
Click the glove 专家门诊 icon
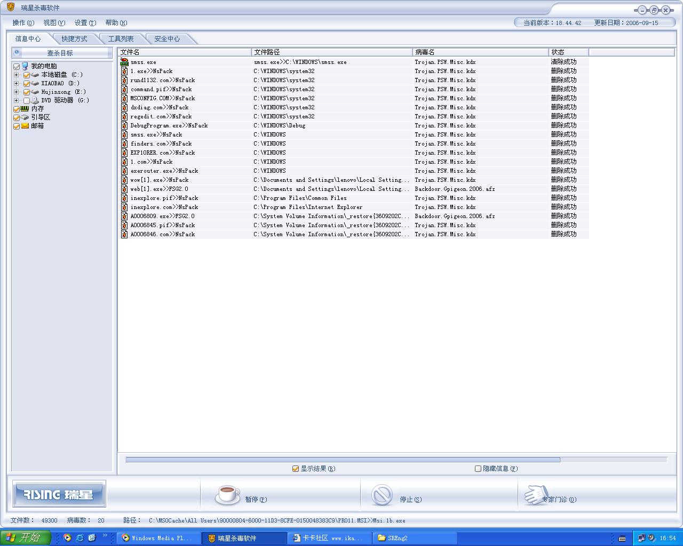click(536, 495)
